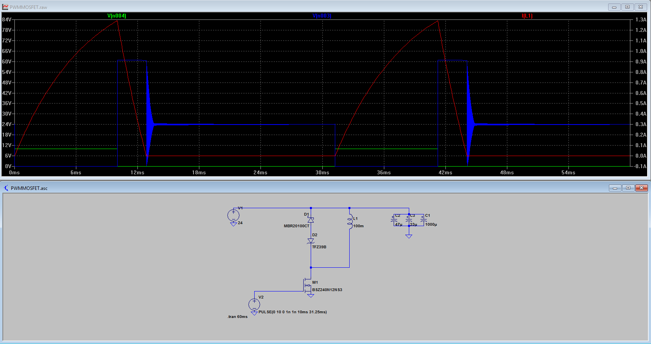
Task: Close the PWMMOSFET.asc schematic window
Action: (641, 188)
